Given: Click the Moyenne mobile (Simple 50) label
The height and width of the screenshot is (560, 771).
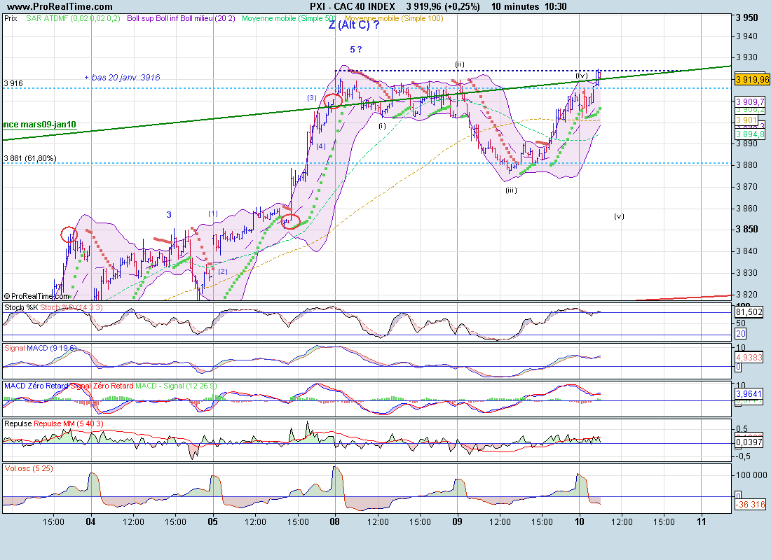Looking at the screenshot, I should click(x=289, y=19).
